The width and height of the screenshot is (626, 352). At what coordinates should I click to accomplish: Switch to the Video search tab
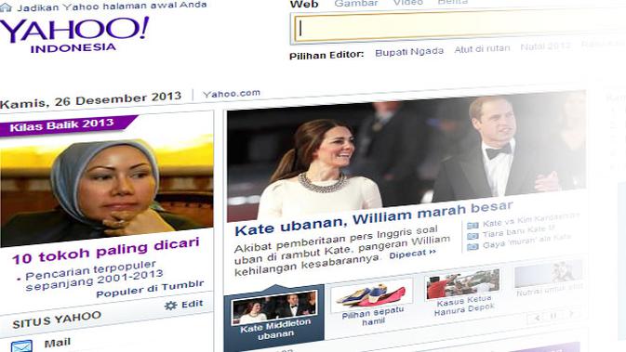pyautogui.click(x=408, y=3)
